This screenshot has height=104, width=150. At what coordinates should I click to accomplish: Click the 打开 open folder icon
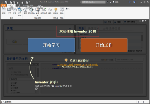(x=9, y=10)
